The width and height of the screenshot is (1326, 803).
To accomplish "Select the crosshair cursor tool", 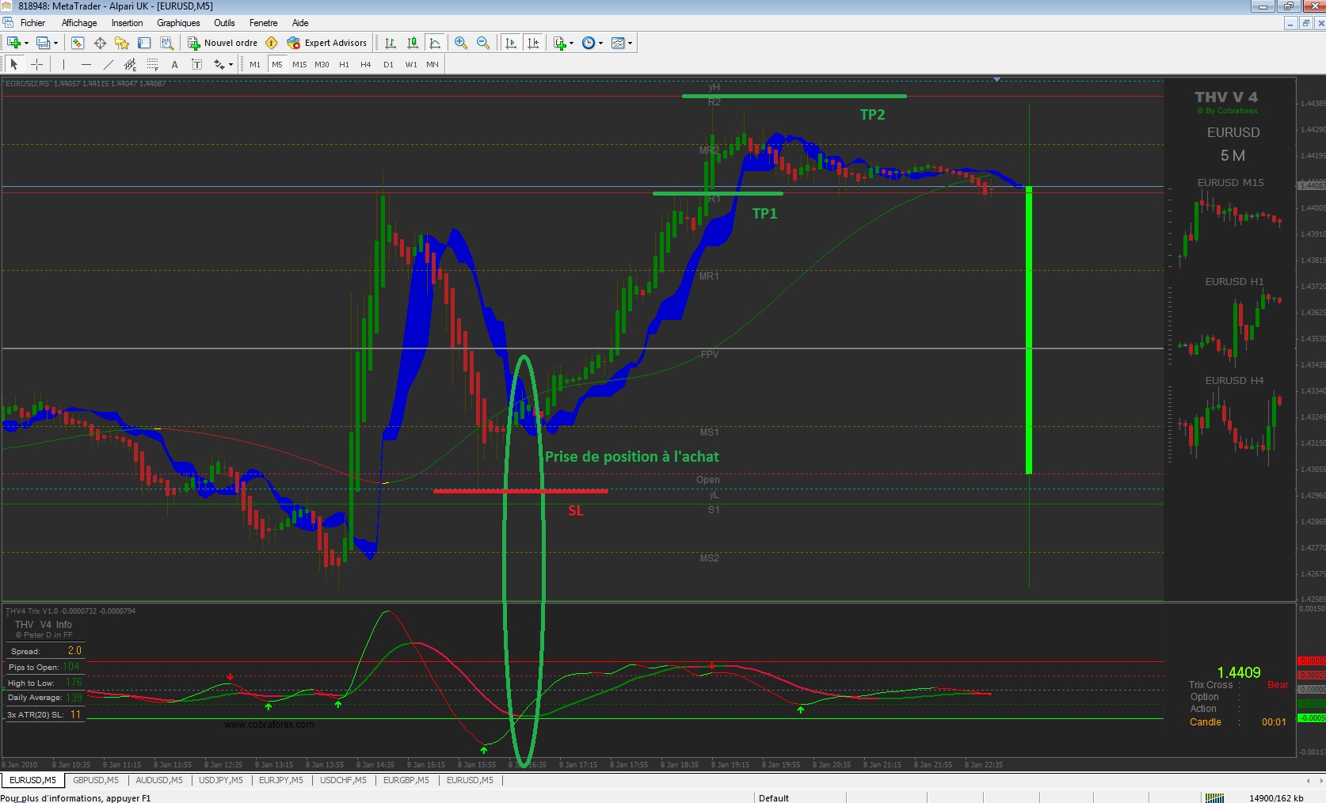I will coord(36,64).
